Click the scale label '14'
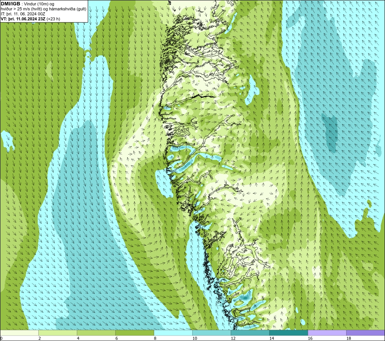 [x=272, y=339]
